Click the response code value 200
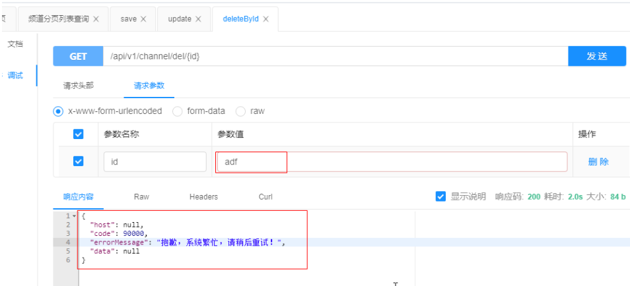This screenshot has width=630, height=286. 534,196
